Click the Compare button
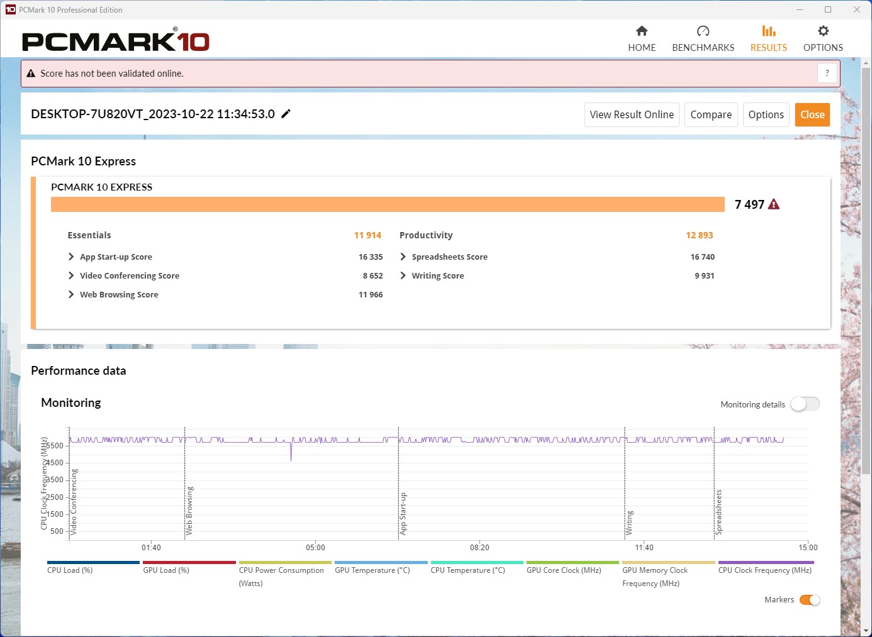 point(711,114)
